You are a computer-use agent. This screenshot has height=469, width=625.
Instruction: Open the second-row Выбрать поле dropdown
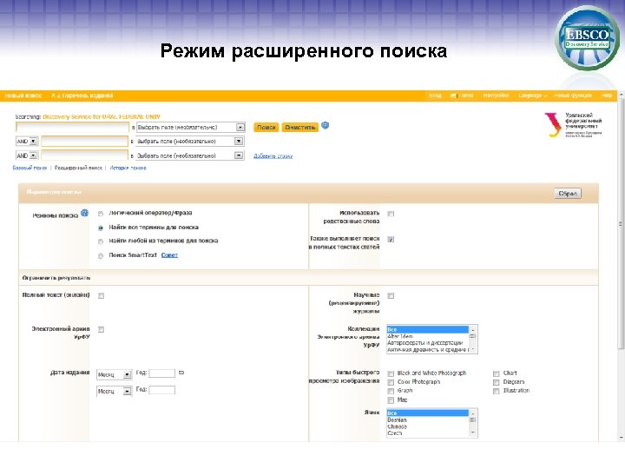190,142
